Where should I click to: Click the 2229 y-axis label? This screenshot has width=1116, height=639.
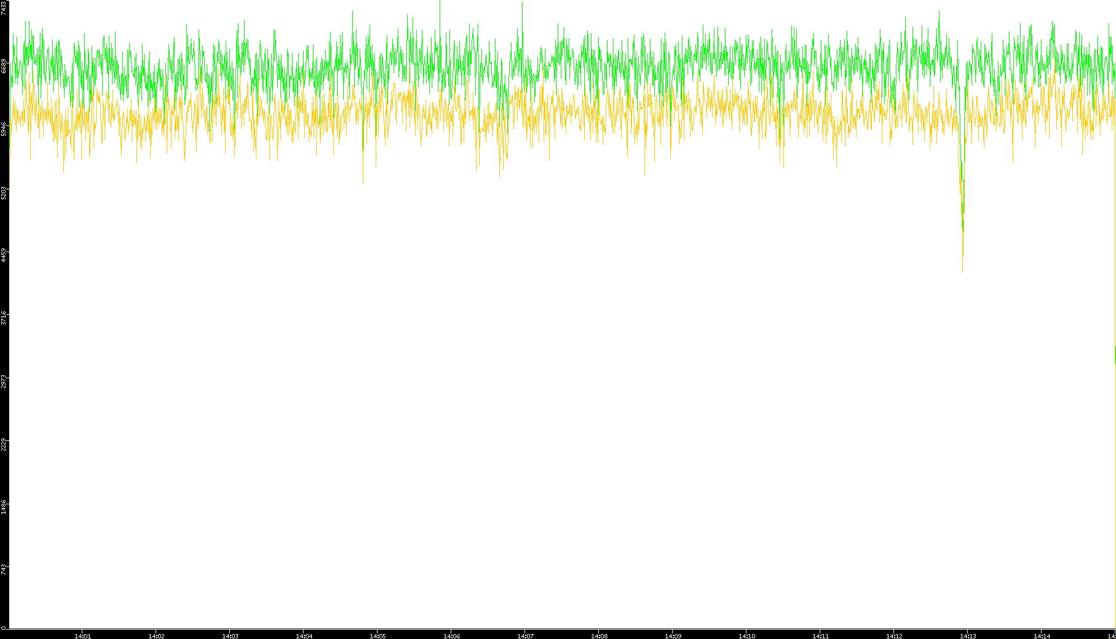tap(4, 445)
